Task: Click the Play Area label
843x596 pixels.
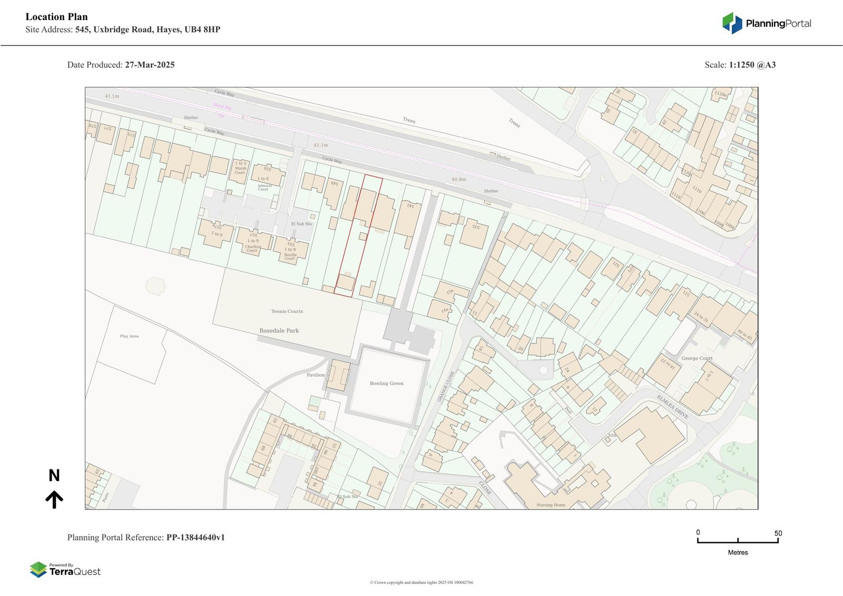Action: tap(129, 336)
